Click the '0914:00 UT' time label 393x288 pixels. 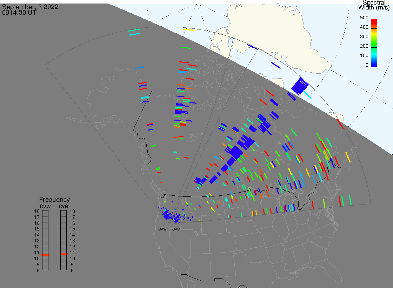[19, 12]
